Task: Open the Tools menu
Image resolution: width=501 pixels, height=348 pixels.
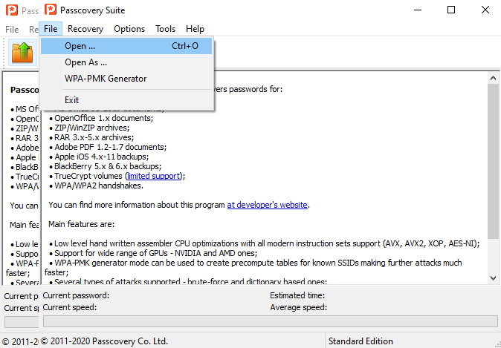Action: (165, 29)
